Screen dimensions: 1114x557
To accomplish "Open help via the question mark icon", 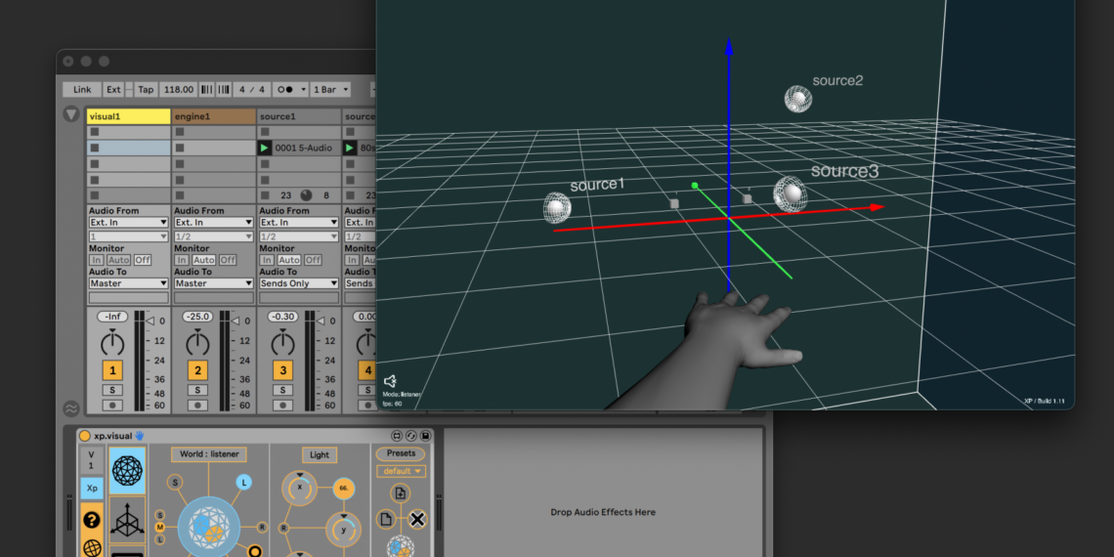I will 92,521.
